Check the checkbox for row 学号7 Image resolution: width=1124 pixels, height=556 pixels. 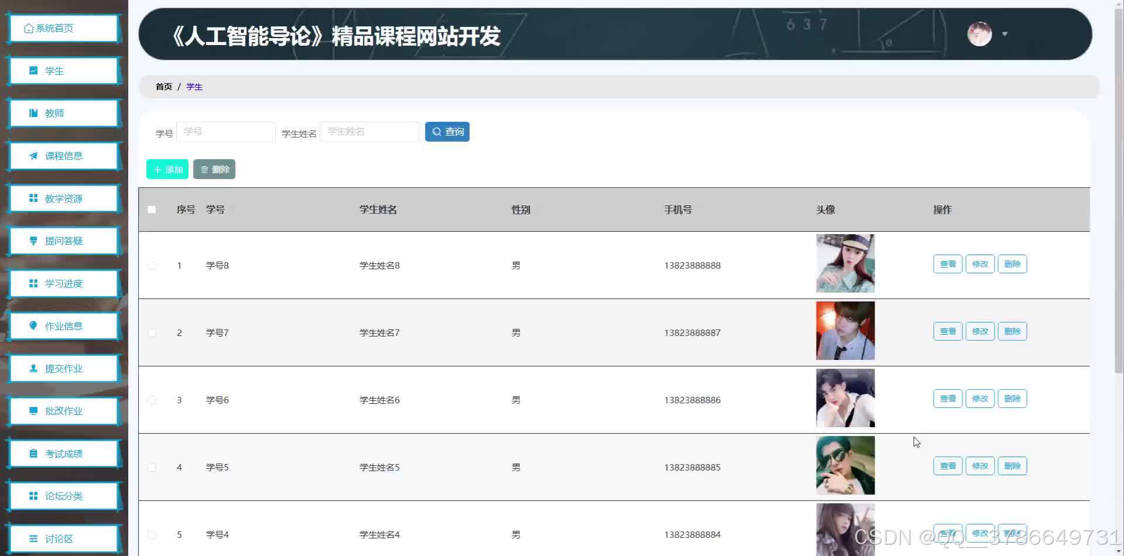tap(152, 332)
